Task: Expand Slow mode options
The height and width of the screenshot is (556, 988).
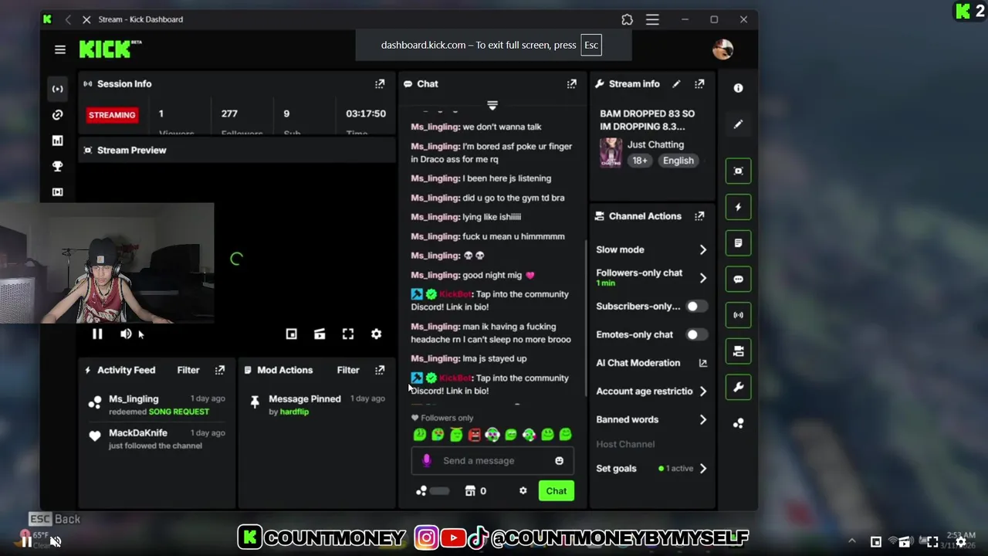Action: [702, 249]
